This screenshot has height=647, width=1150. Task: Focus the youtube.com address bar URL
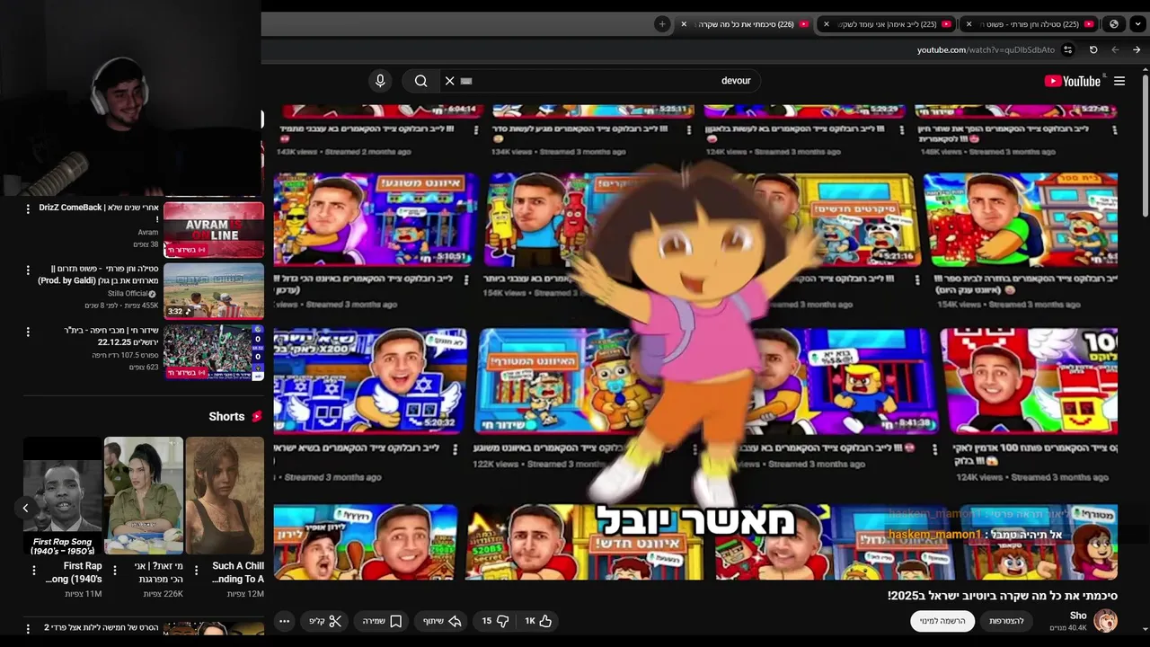click(986, 50)
